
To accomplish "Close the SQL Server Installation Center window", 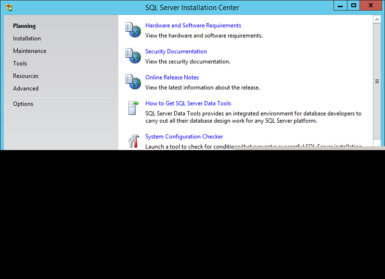I will [371, 5].
